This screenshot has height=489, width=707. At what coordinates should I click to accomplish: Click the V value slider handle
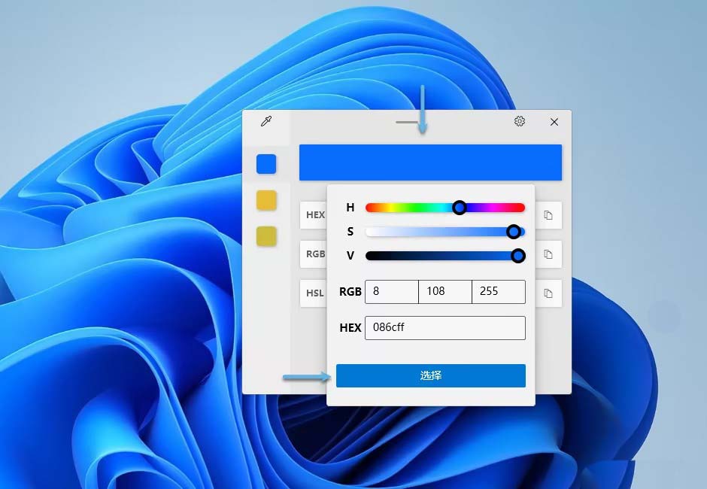tap(518, 256)
